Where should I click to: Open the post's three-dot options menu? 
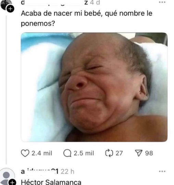pos(162,2)
